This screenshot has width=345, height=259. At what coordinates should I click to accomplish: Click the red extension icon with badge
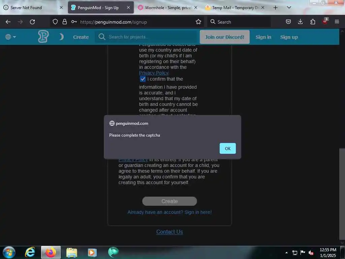click(325, 21)
